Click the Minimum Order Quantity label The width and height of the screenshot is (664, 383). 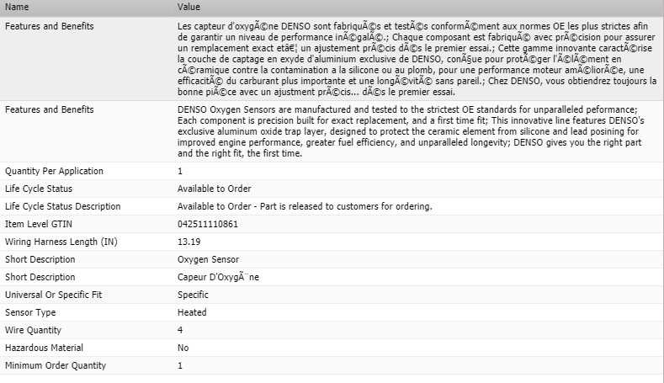(56, 365)
